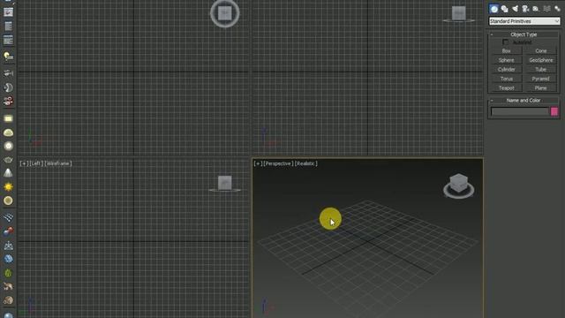
Task: Click the list page icon in left toolbar
Action: [8, 26]
